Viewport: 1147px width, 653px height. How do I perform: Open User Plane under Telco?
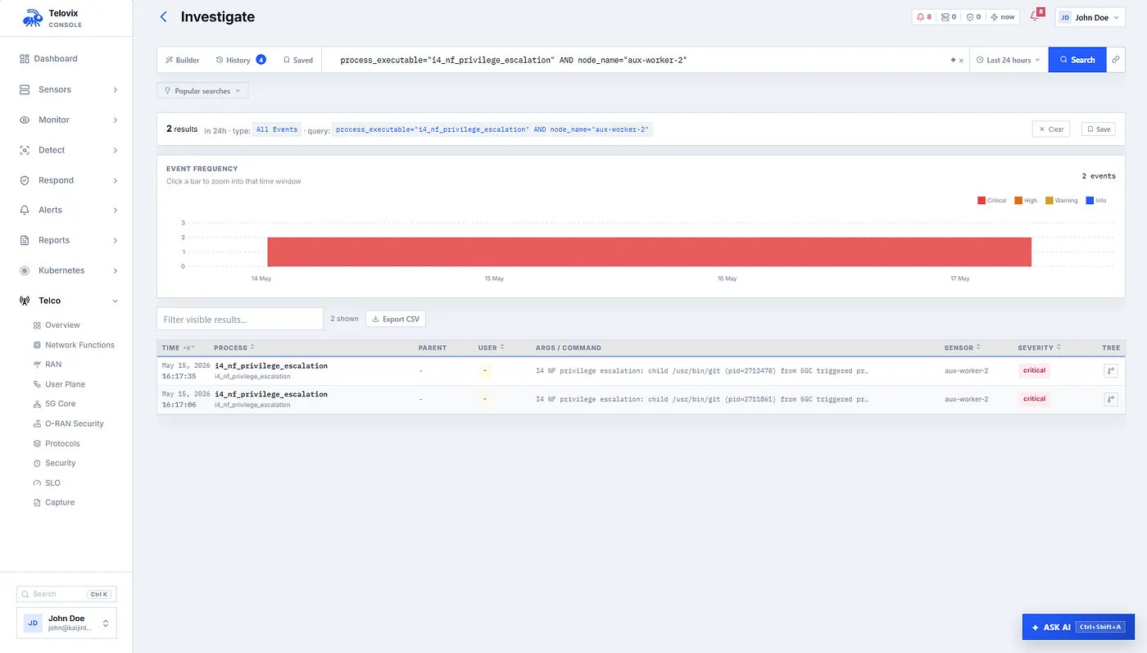[x=66, y=384]
